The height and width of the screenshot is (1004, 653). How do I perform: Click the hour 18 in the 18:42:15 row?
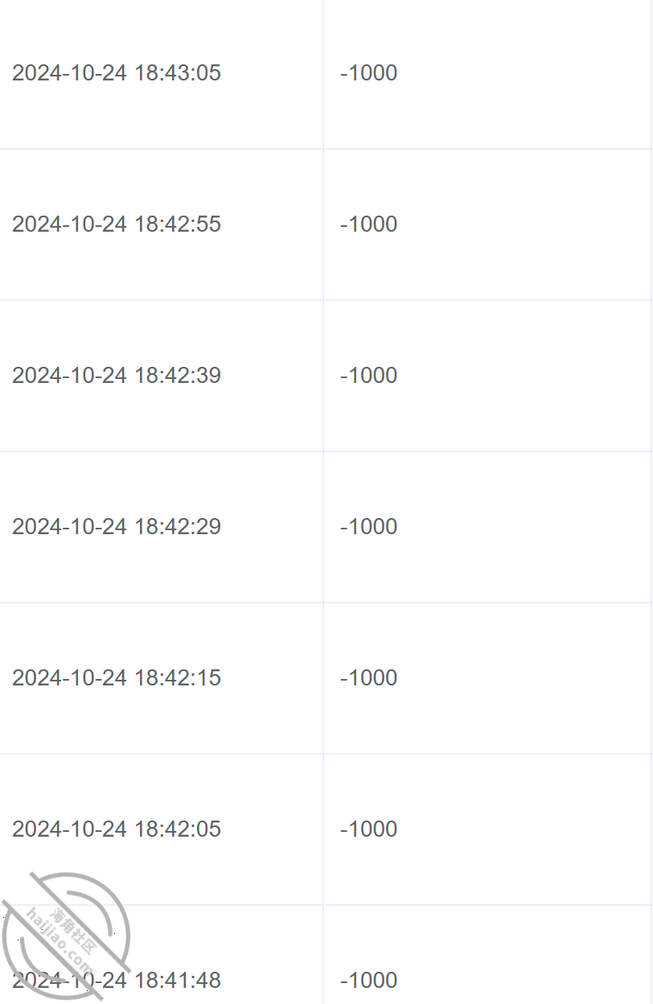[146, 677]
